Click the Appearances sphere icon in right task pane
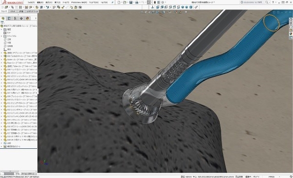Screen dimensions: 293x178 (291, 34)
